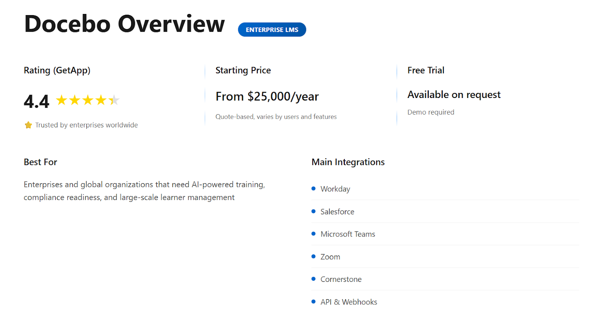Click the "Best For" heading
The image size is (603, 312).
pos(40,162)
